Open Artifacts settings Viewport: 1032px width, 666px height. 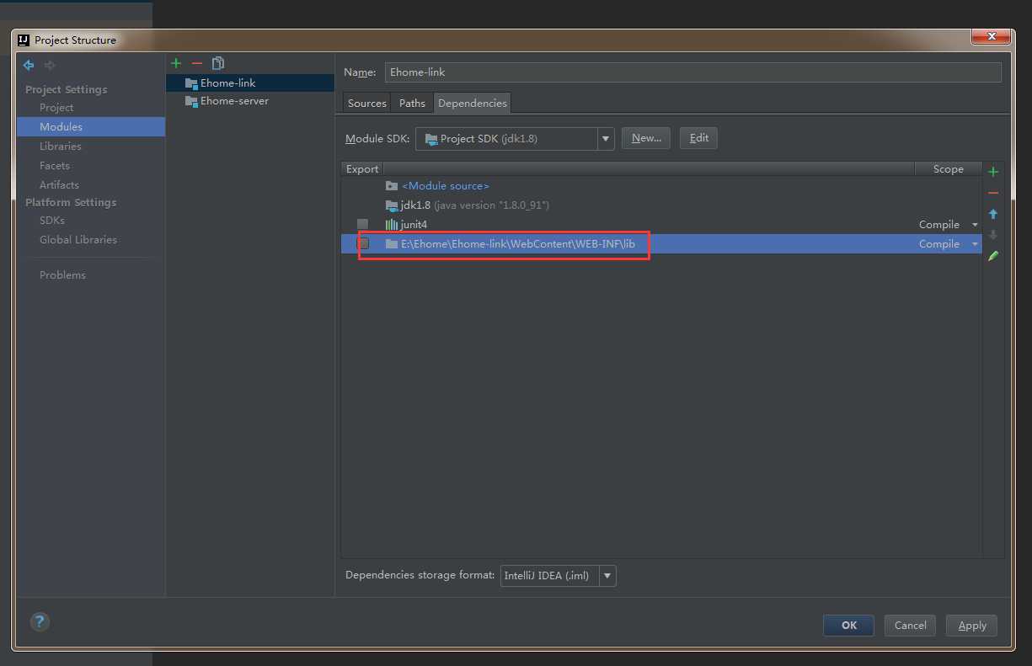pyautogui.click(x=59, y=185)
